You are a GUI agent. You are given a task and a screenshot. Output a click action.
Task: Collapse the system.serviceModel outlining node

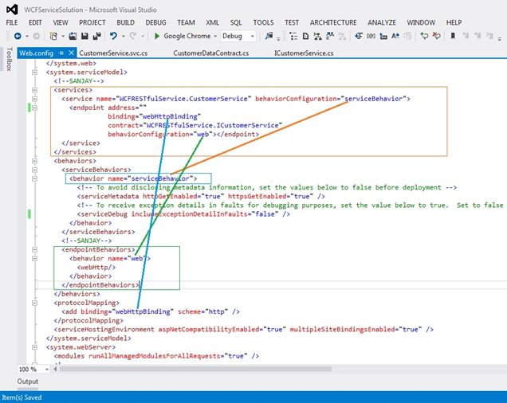tap(34, 72)
